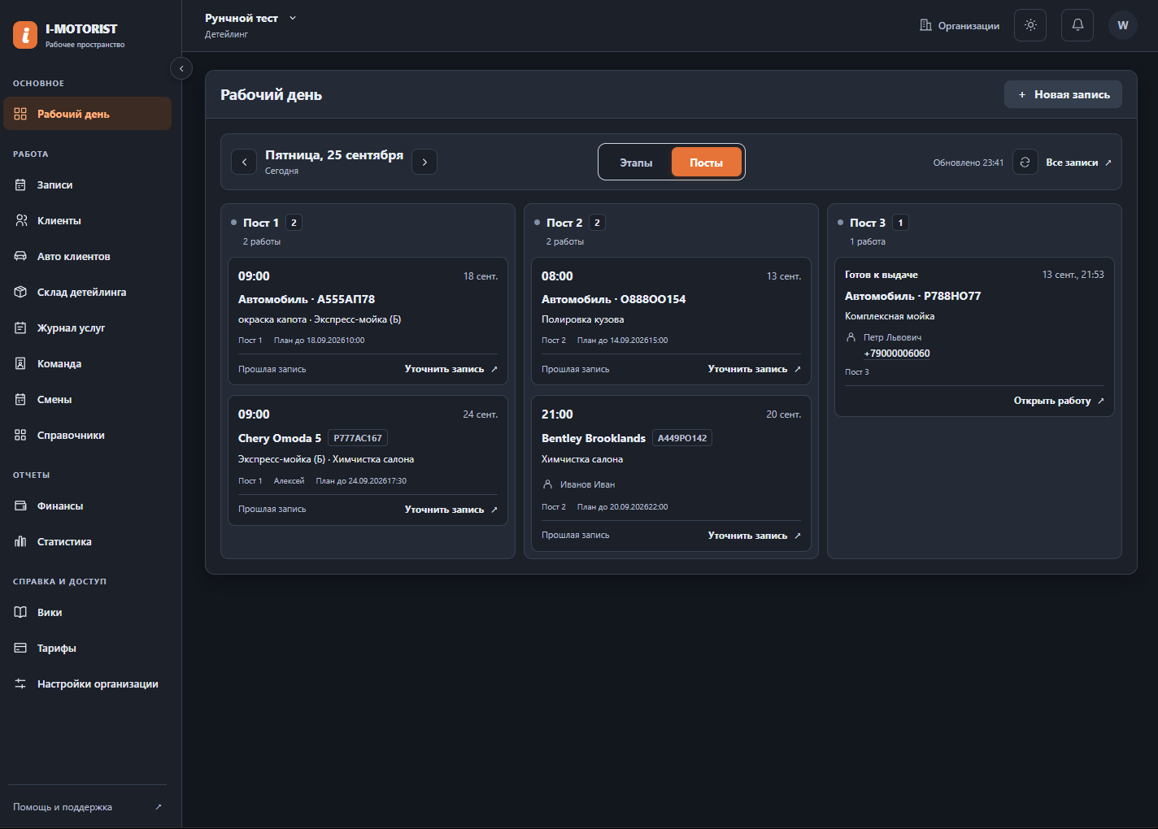Click the Петр Львович client name
Screen dimensions: 1158x829
(x=892, y=337)
